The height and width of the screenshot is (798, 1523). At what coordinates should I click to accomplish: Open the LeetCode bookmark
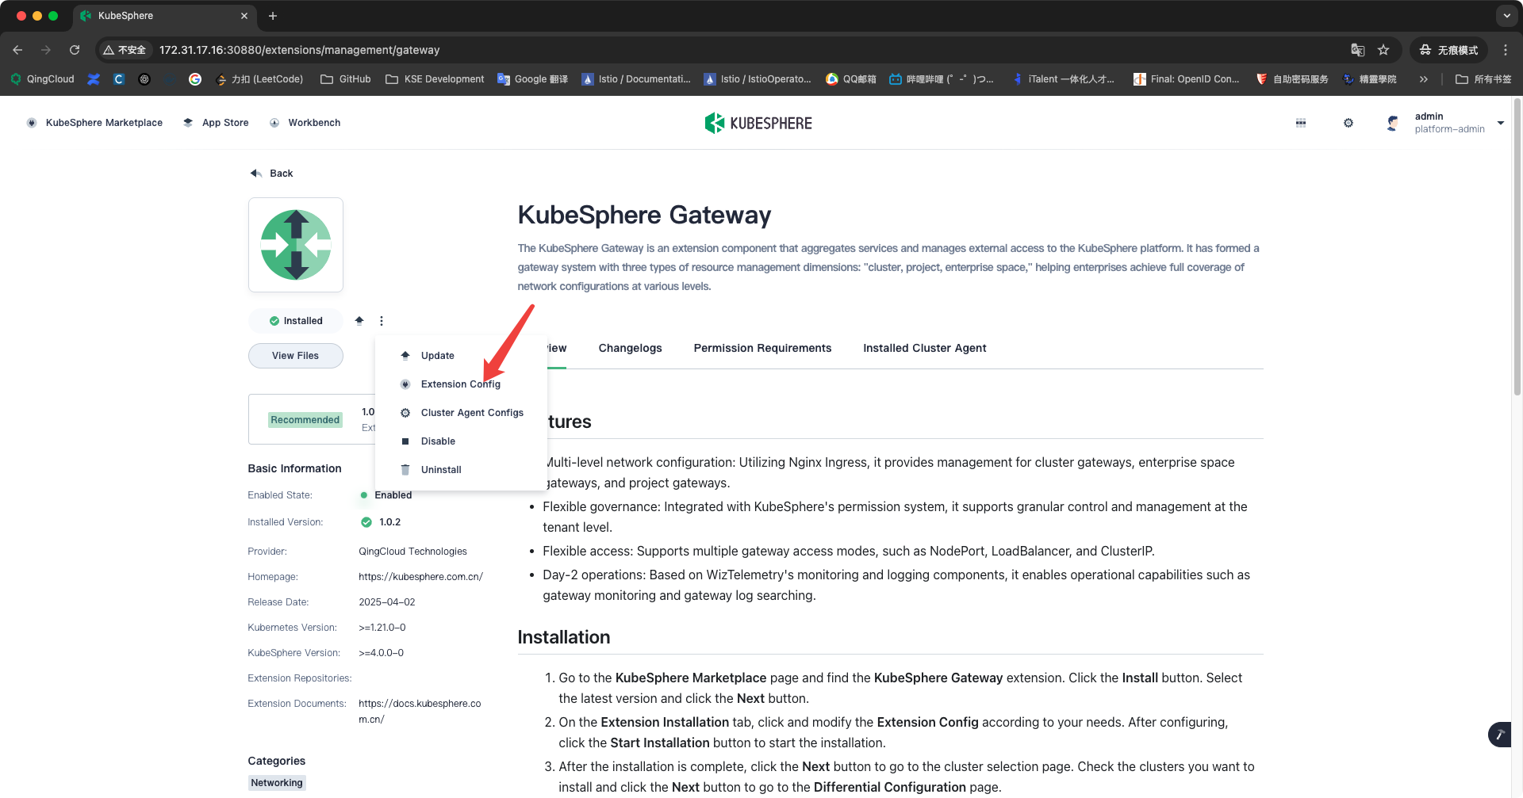pos(260,79)
